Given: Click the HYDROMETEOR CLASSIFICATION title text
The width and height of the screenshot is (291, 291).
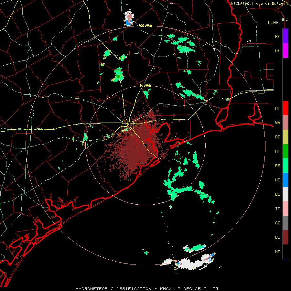Looking at the screenshot, I should (x=113, y=289).
